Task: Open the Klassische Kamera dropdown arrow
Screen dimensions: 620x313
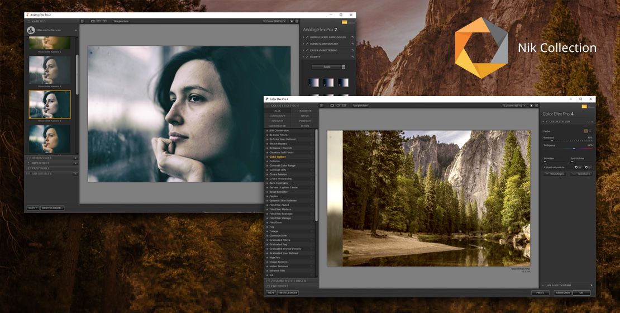Action: [75, 30]
